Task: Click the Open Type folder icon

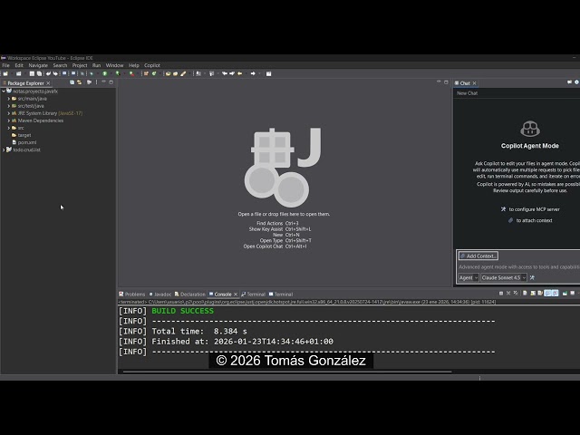Action: coord(168,73)
